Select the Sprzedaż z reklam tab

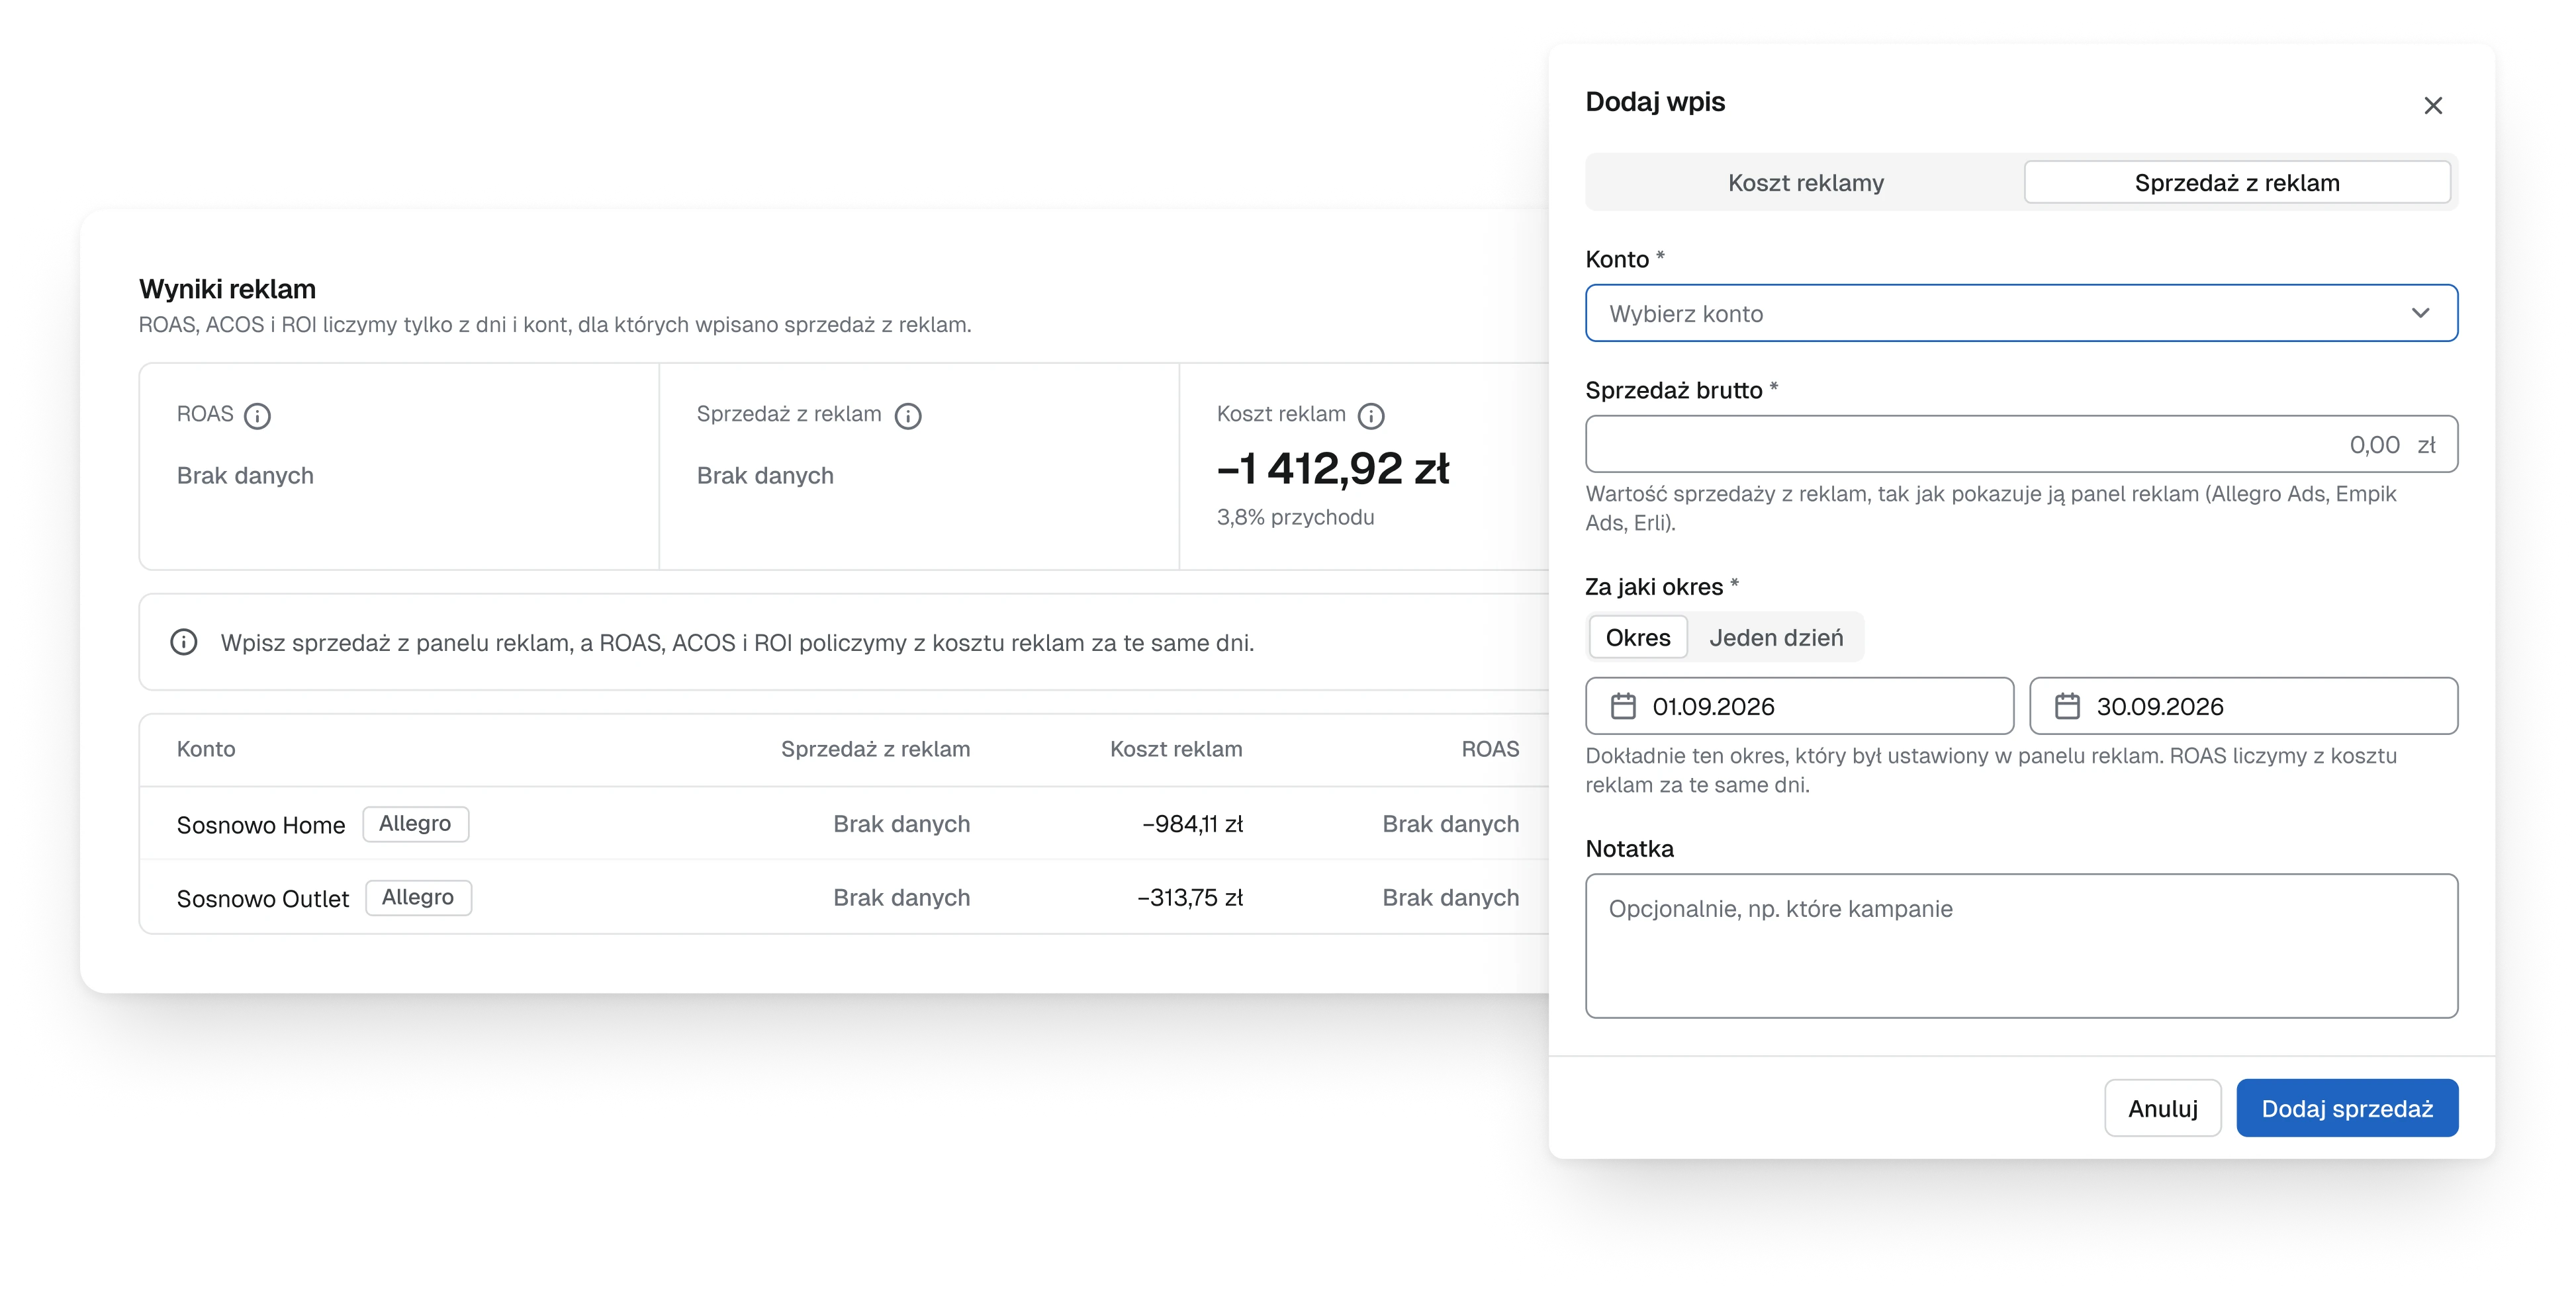pos(2237,183)
